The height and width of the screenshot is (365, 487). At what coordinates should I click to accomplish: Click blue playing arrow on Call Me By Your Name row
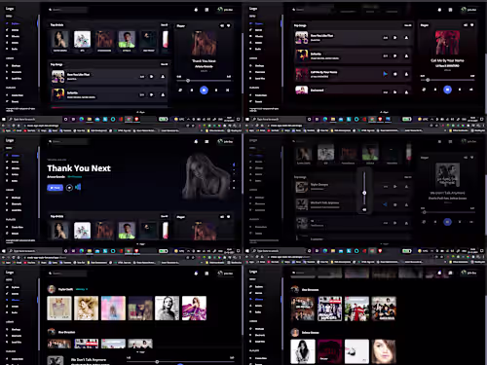click(385, 74)
